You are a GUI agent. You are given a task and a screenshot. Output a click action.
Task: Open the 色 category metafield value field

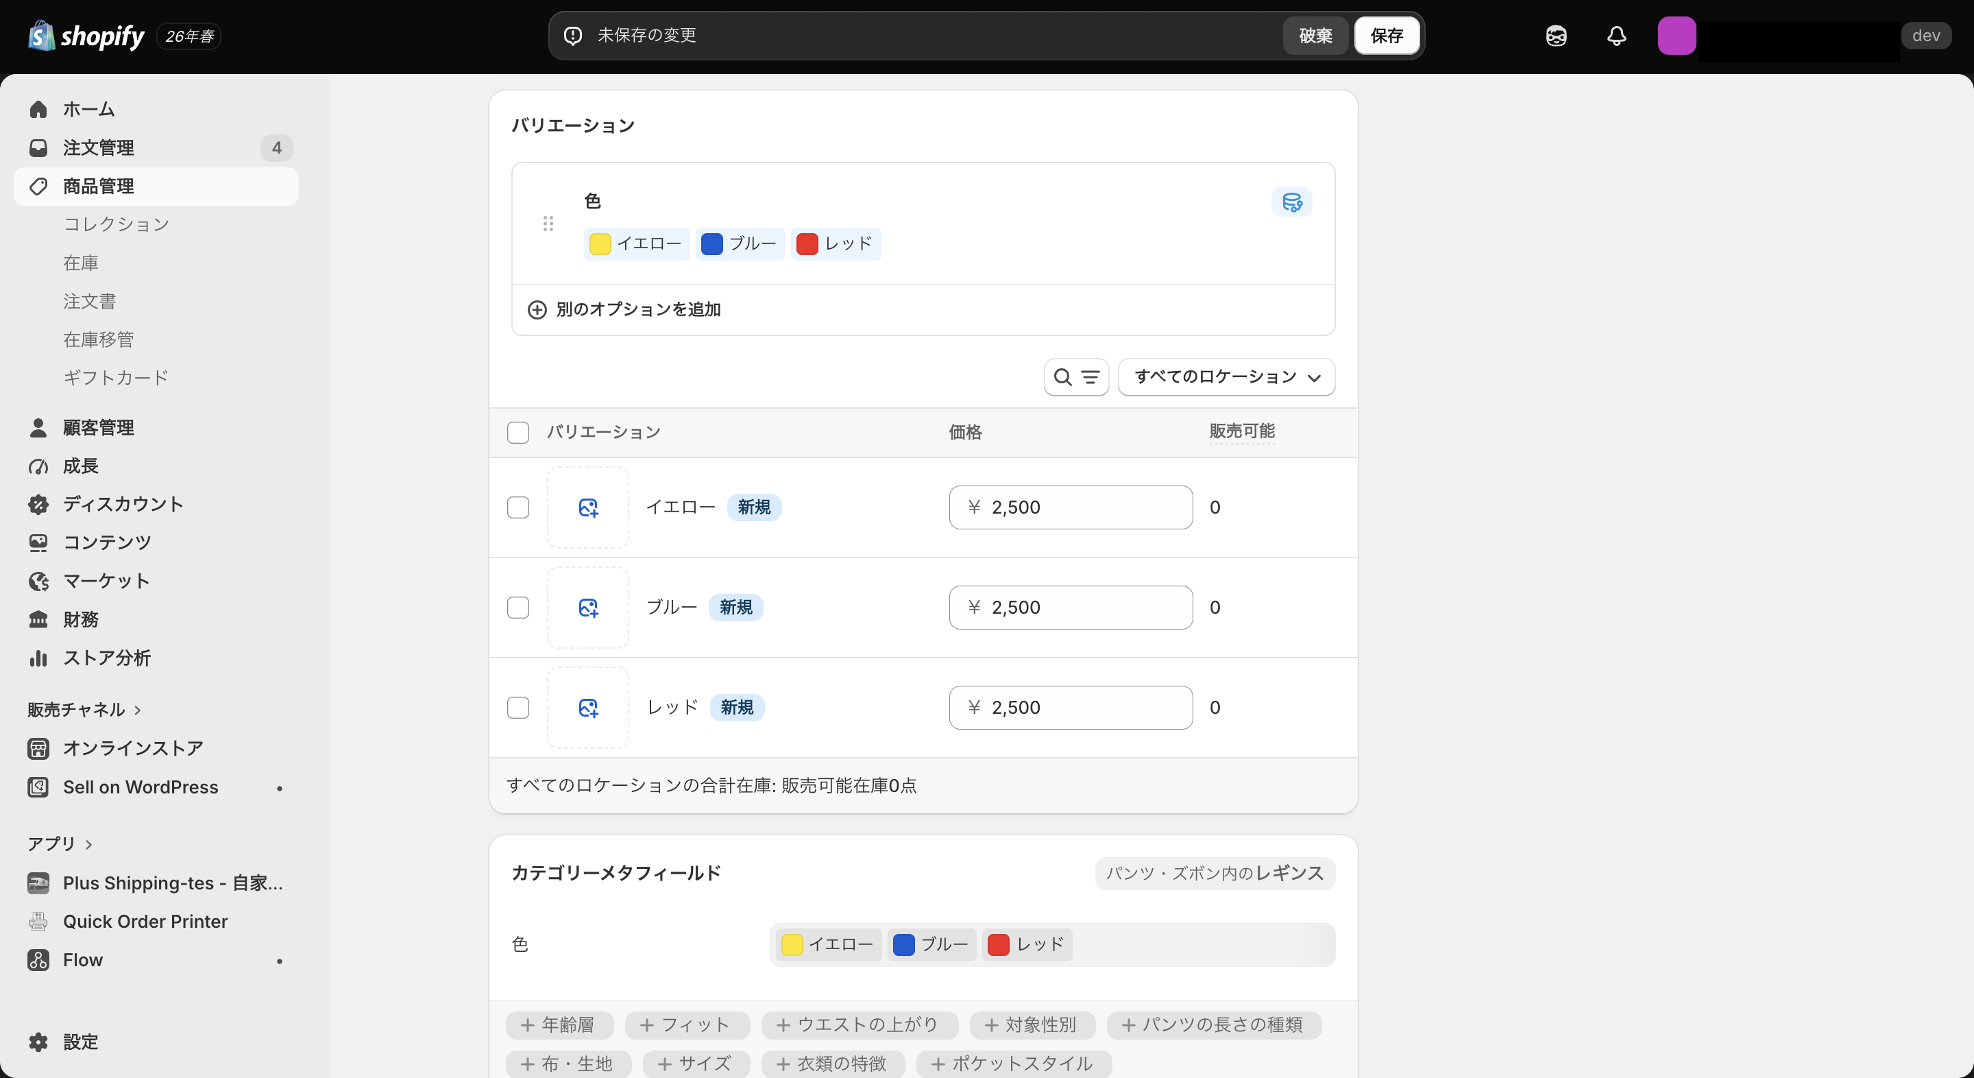tap(1052, 944)
